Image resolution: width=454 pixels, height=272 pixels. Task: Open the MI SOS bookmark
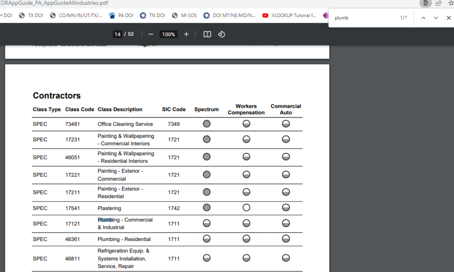pyautogui.click(x=184, y=15)
